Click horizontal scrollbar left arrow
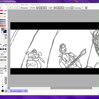This screenshot has height=99, width=99. tap(9, 88)
